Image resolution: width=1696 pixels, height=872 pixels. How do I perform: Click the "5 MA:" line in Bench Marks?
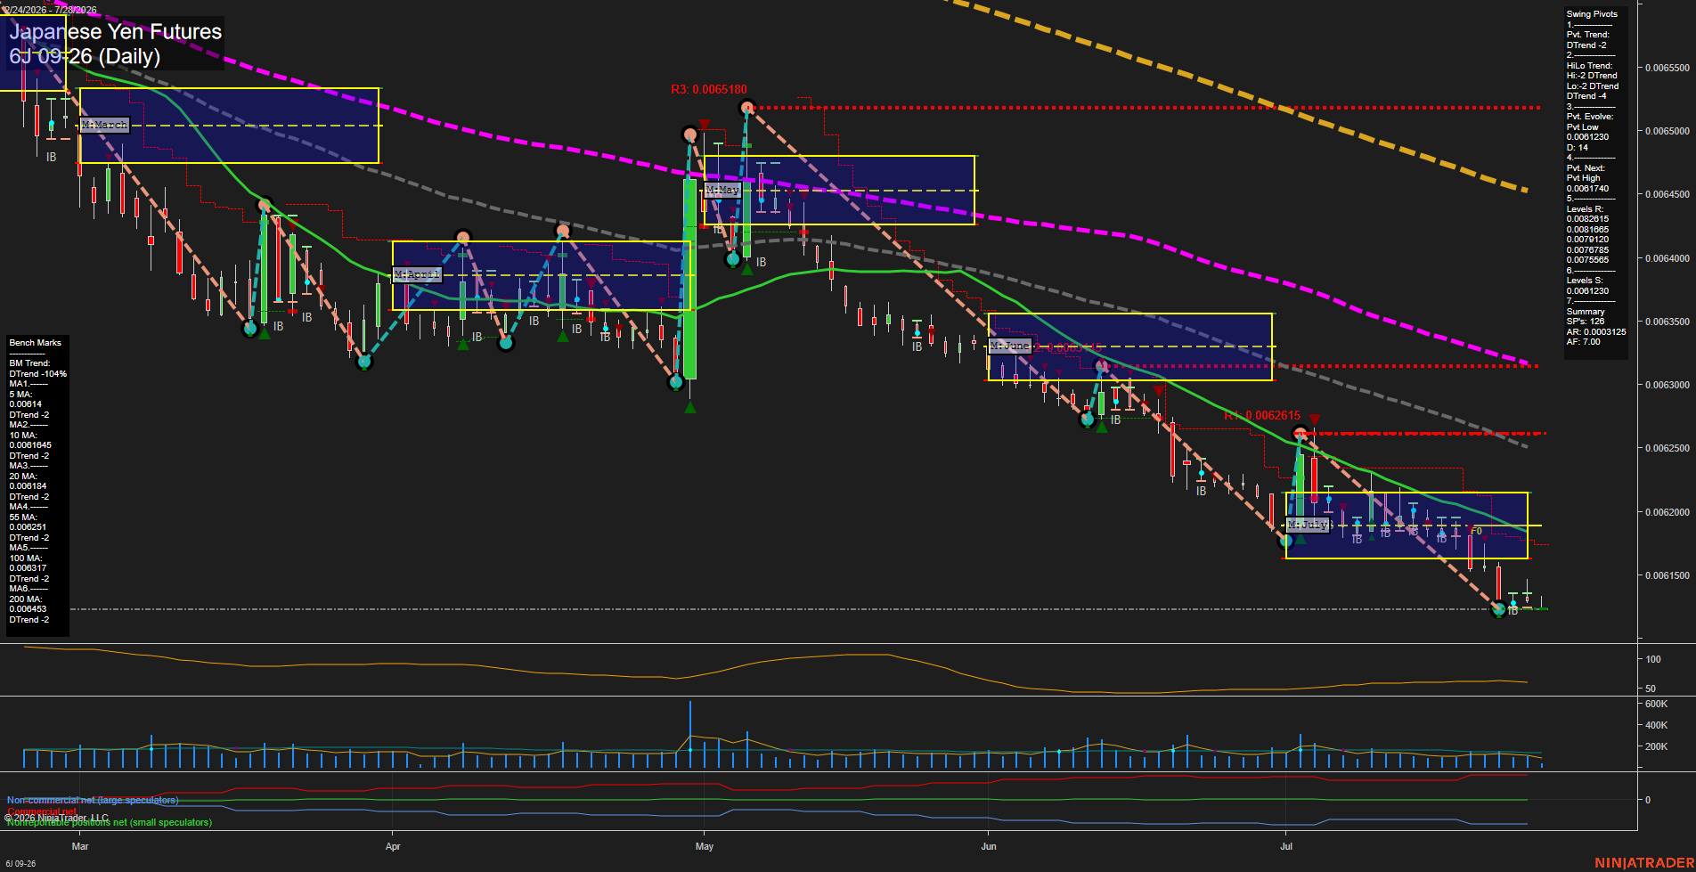coord(21,395)
